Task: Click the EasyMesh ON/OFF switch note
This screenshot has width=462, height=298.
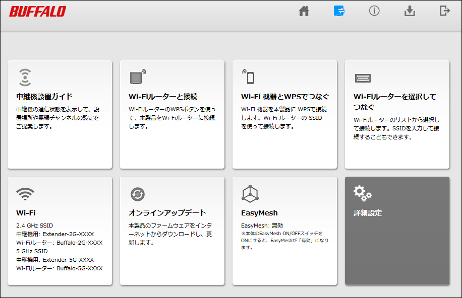Action: (x=284, y=240)
